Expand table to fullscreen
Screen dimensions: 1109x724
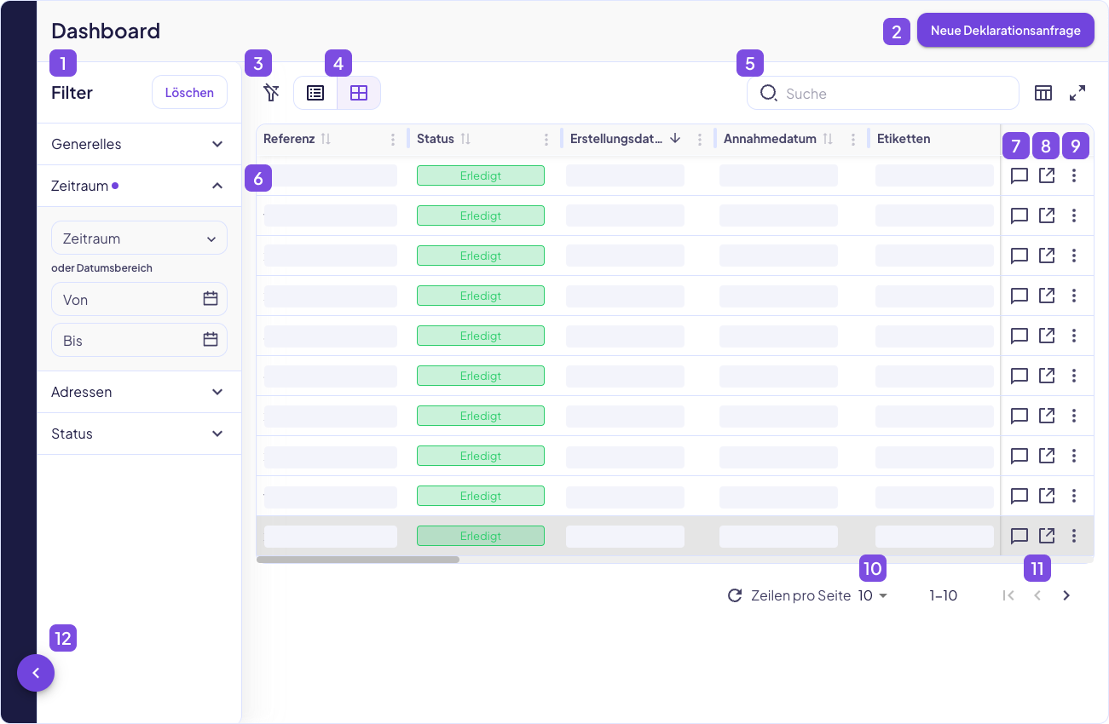coord(1077,93)
